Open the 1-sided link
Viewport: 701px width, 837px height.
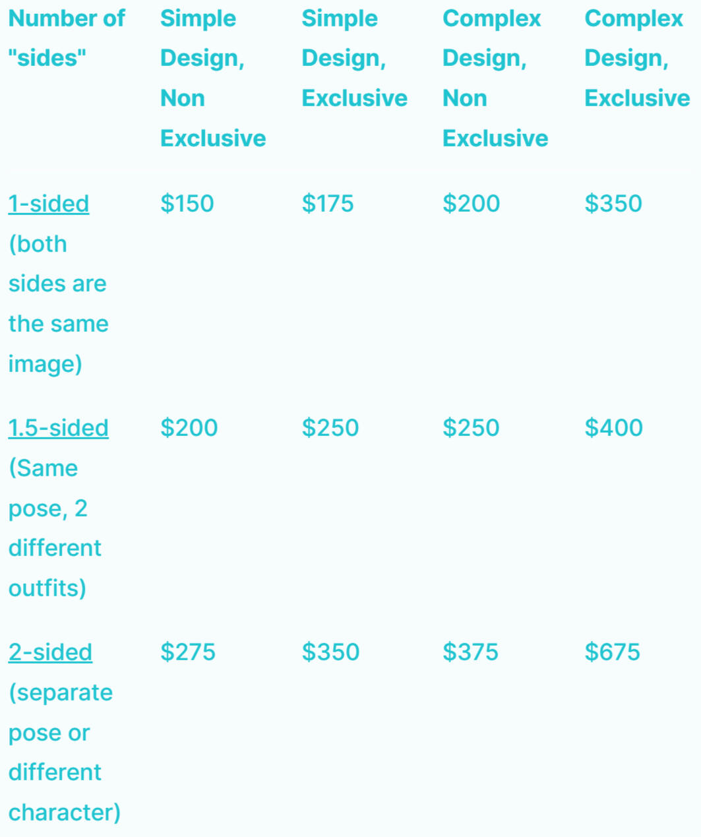click(49, 204)
